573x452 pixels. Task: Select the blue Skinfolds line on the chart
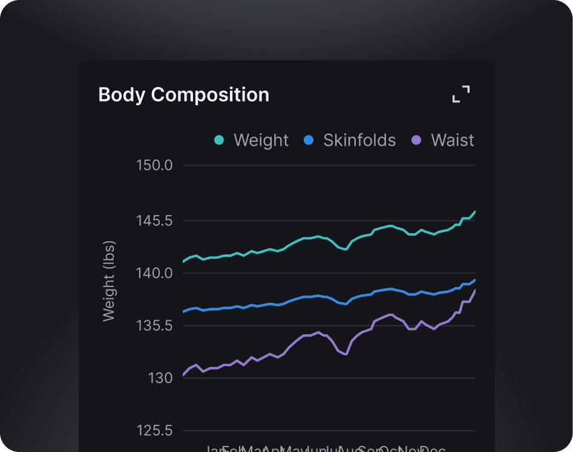click(x=303, y=298)
